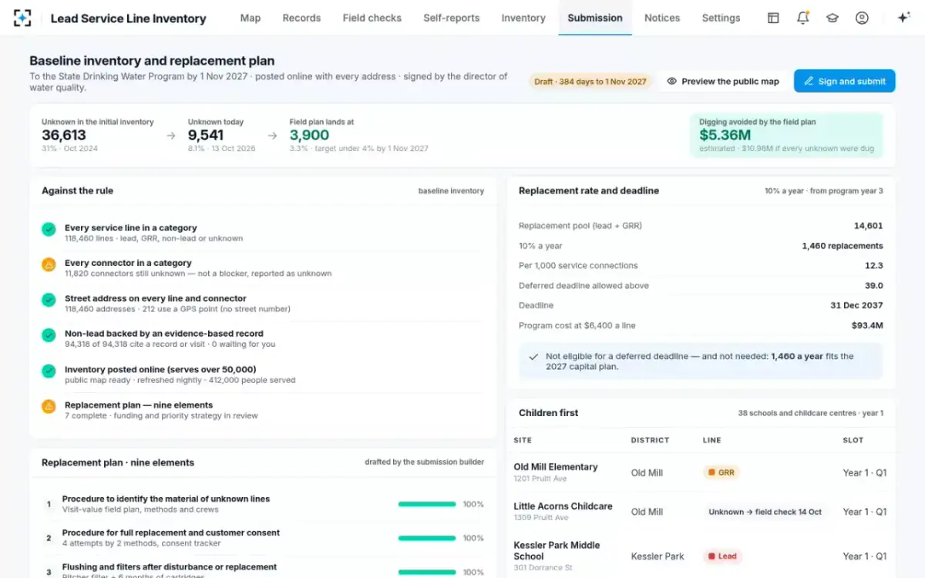
Task: Open the graduation cap help icon
Action: [x=832, y=18]
